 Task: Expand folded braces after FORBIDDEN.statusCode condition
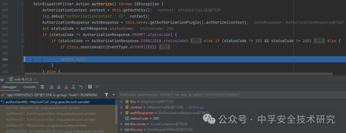(196, 41)
